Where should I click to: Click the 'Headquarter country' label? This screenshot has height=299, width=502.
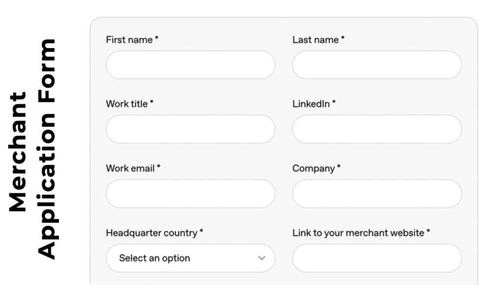[151, 233]
